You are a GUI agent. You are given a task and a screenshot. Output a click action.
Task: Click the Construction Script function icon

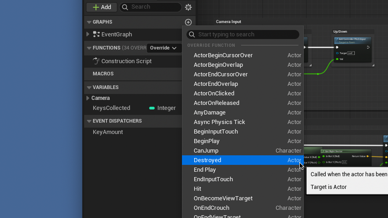pos(96,61)
